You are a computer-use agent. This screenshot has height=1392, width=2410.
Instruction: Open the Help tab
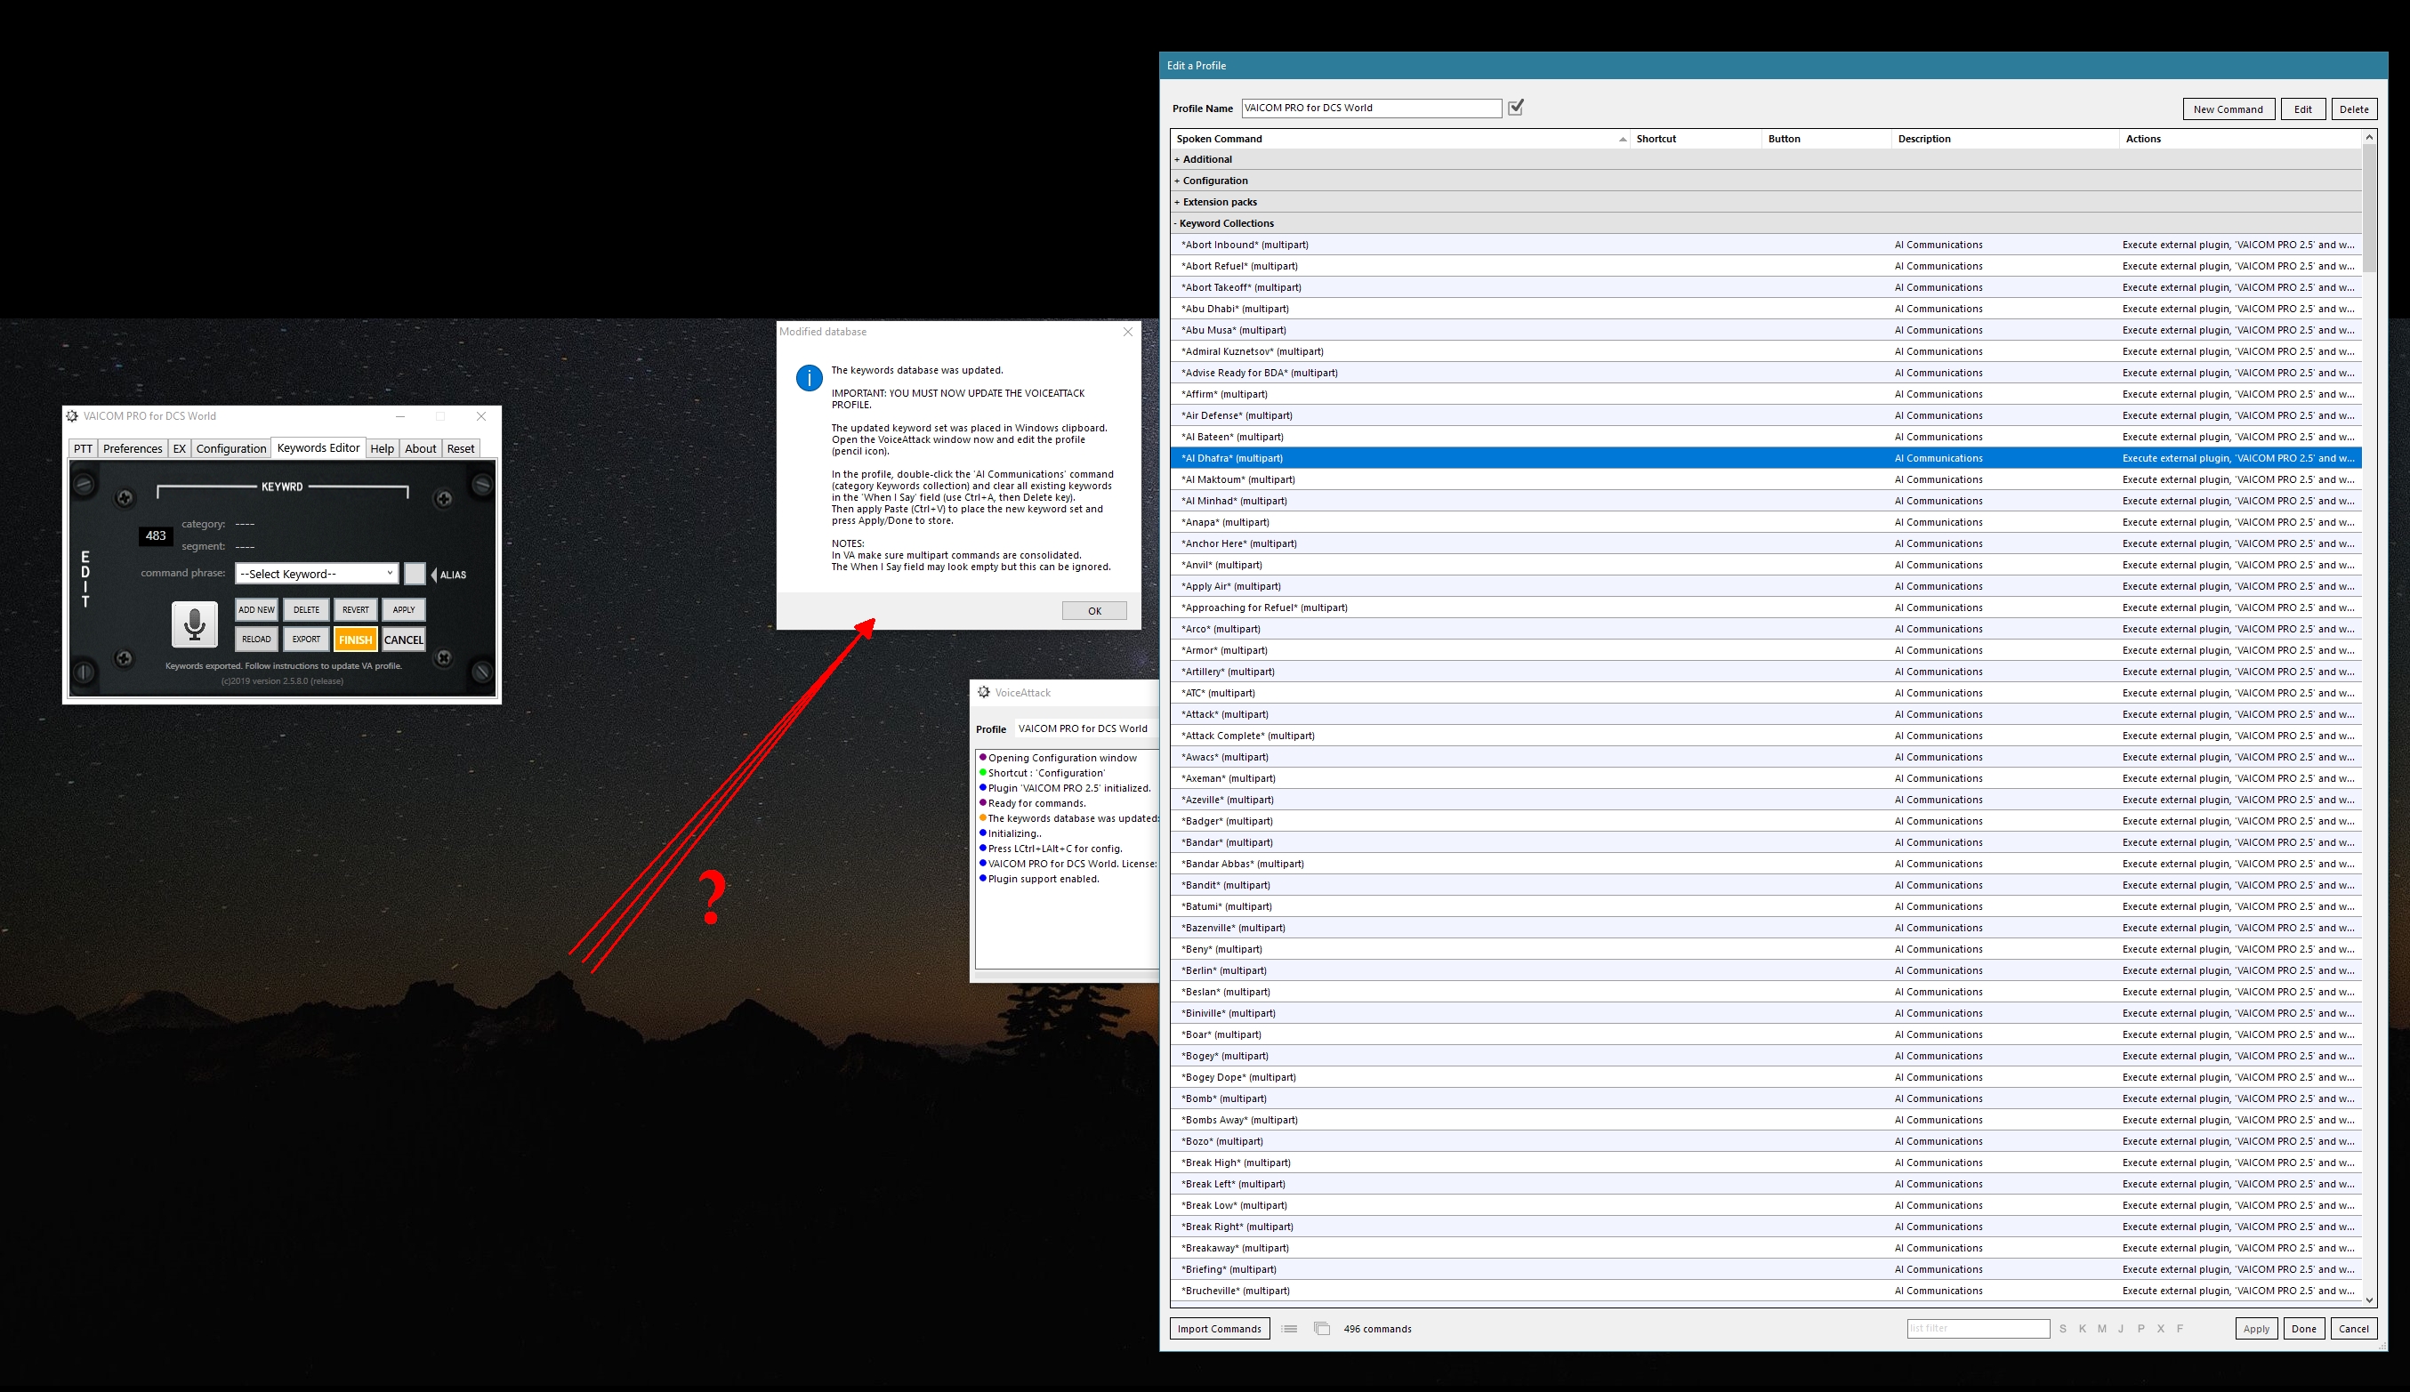click(383, 448)
